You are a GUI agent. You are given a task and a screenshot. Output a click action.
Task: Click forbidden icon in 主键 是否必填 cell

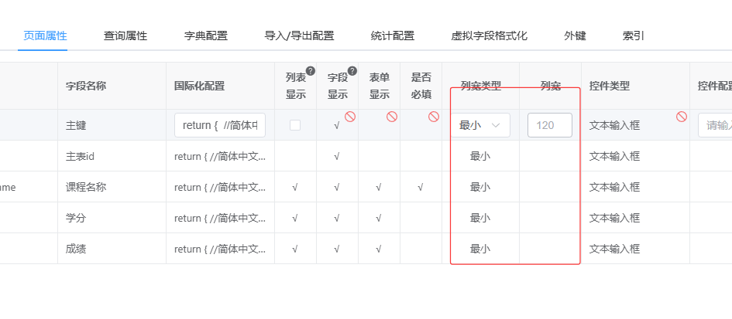click(x=434, y=117)
